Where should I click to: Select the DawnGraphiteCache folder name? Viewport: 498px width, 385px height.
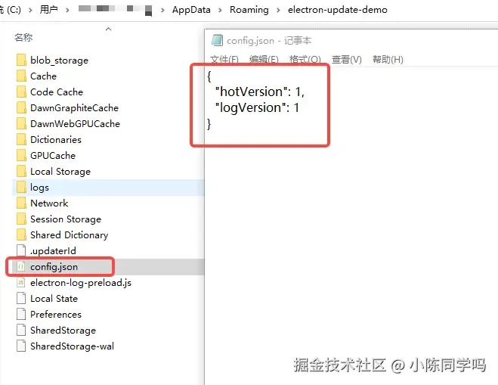pos(74,107)
